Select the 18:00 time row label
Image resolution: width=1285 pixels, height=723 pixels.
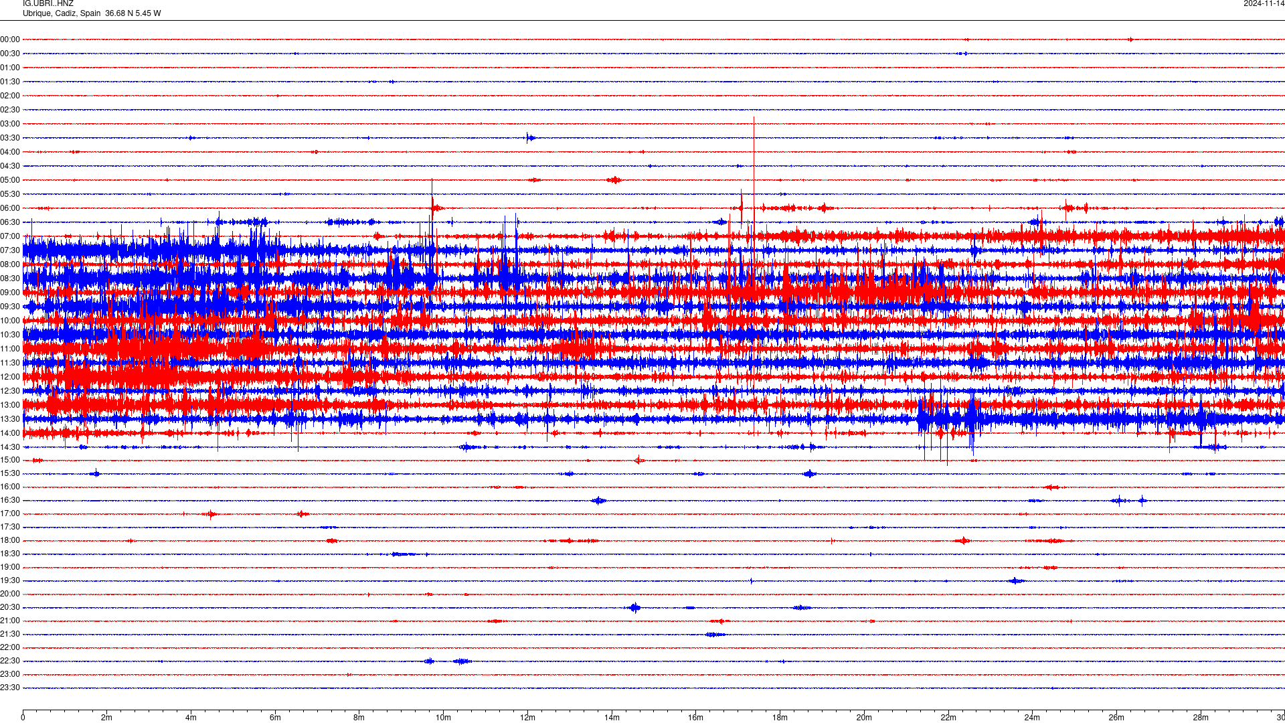point(10,540)
